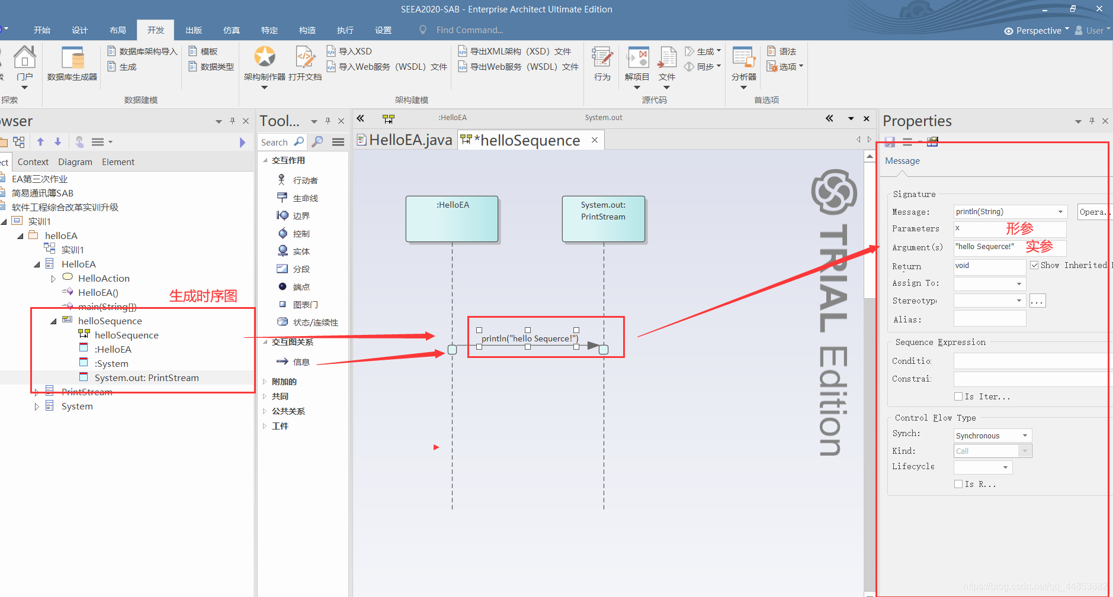Image resolution: width=1113 pixels, height=597 pixels.
Task: Select the 分段 fragment tool
Action: point(294,269)
